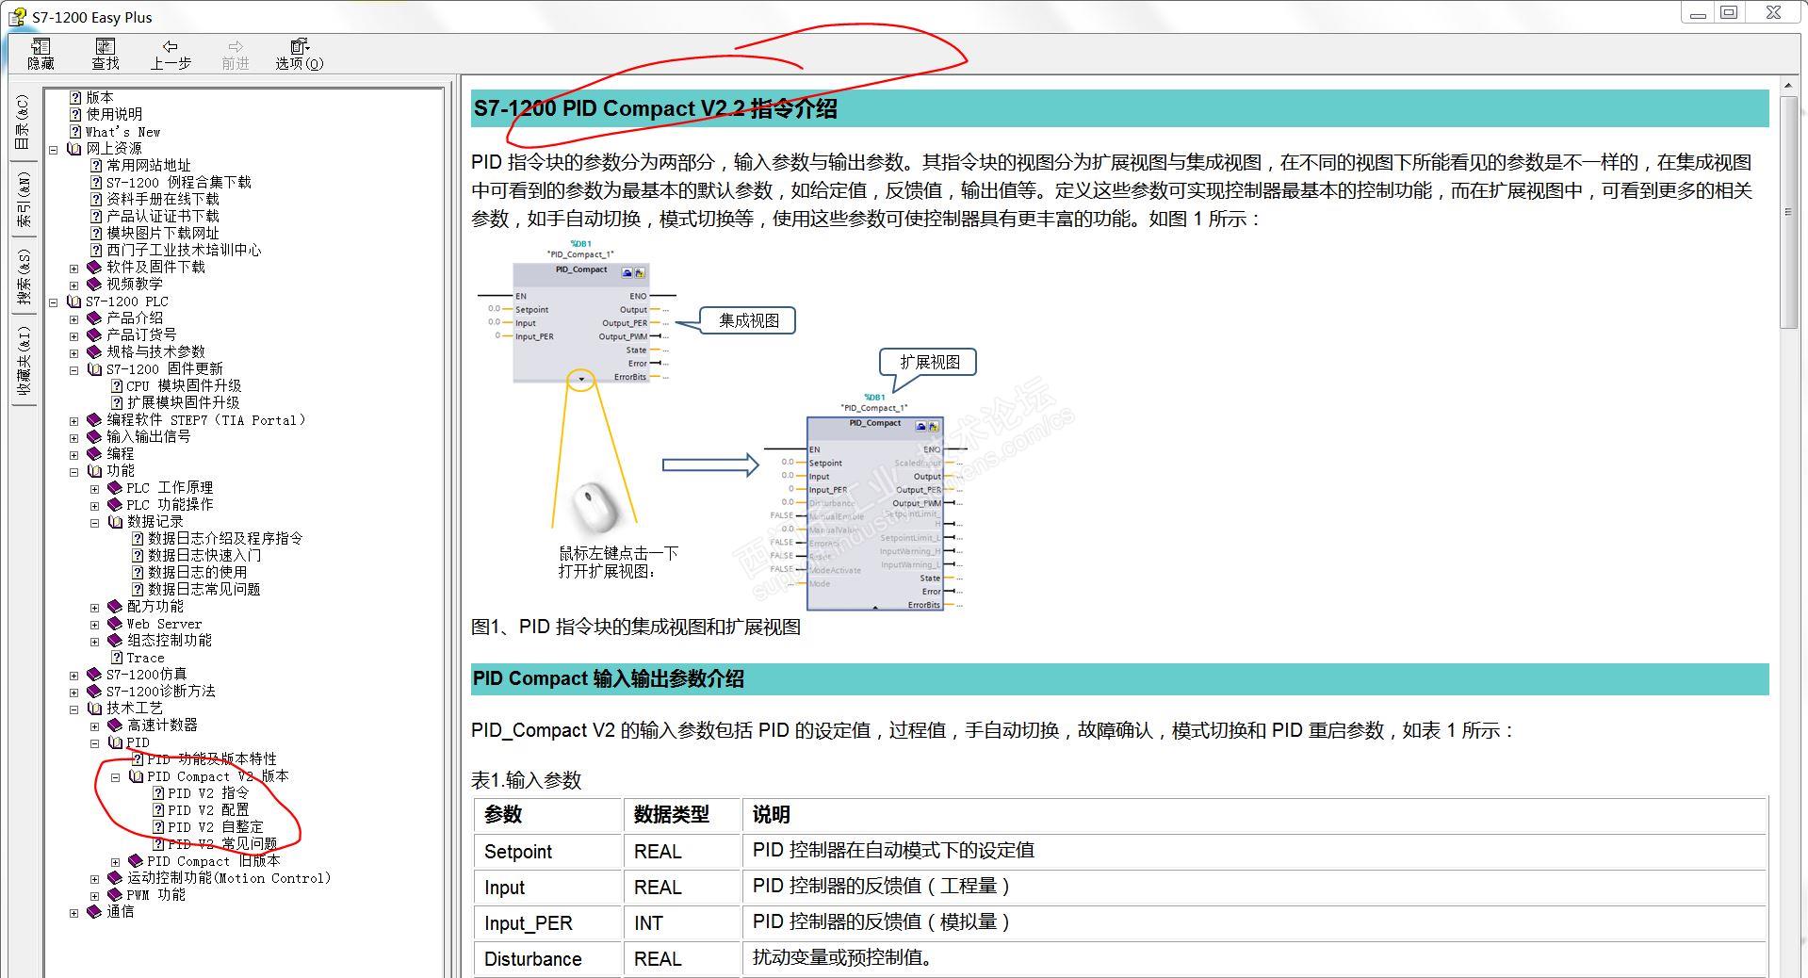
Task: Expand the S7-1200仿真 tree node
Action: (x=74, y=675)
